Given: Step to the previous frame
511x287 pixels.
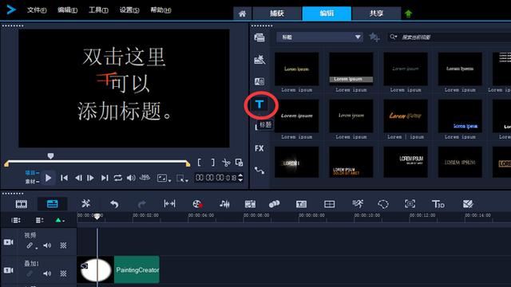Looking at the screenshot, I should tap(78, 178).
